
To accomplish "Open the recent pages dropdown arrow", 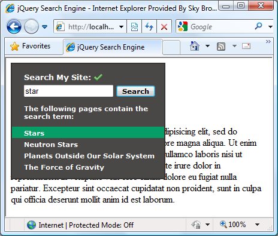I will point(44,27).
